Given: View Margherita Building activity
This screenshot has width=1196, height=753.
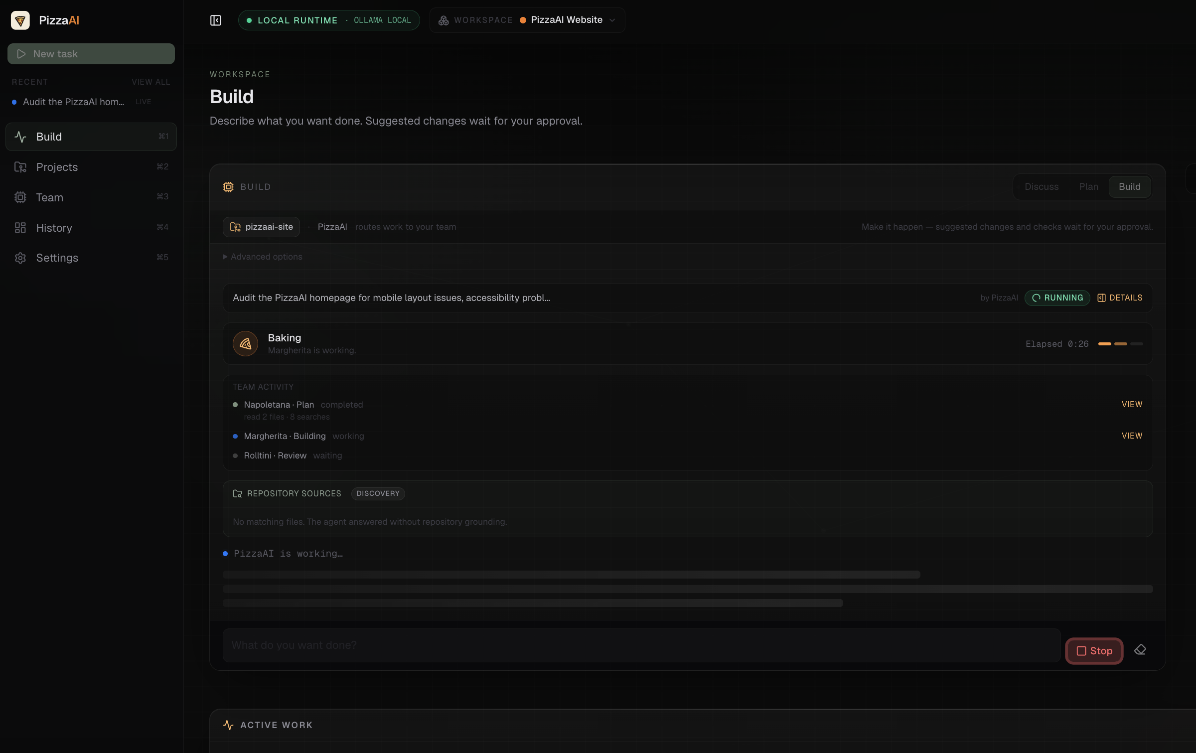Looking at the screenshot, I should [x=1132, y=436].
